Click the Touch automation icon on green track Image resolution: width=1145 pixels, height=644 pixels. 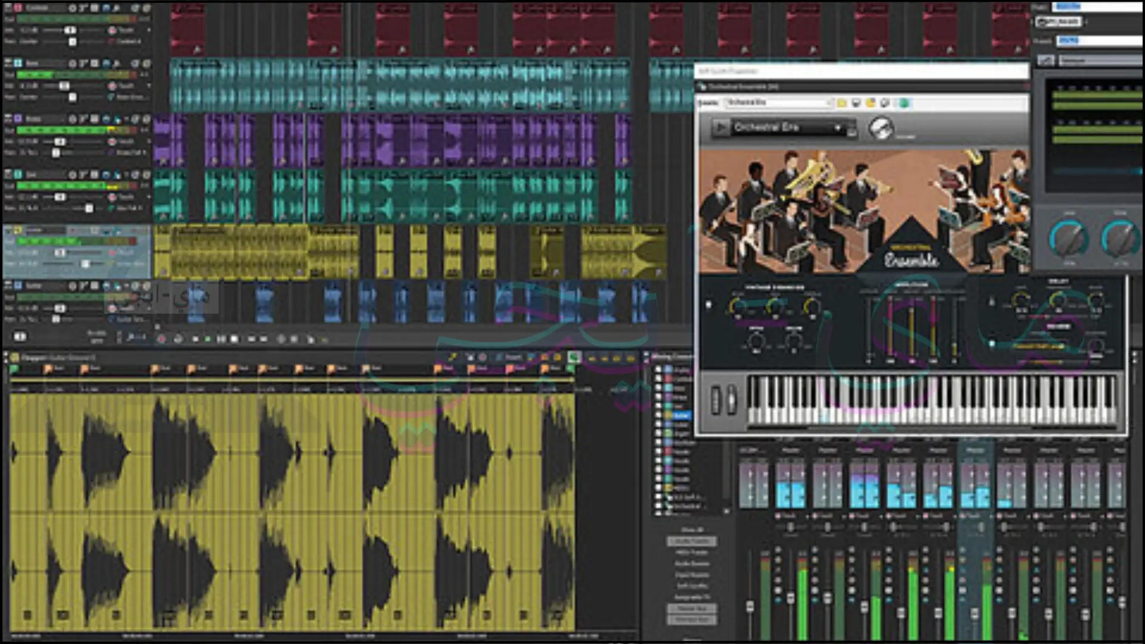point(113,197)
